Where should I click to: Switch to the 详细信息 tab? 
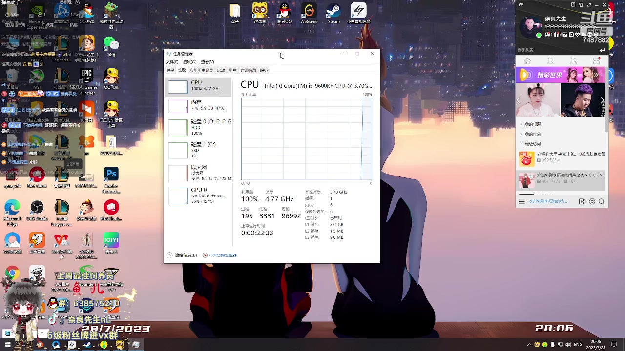(248, 70)
